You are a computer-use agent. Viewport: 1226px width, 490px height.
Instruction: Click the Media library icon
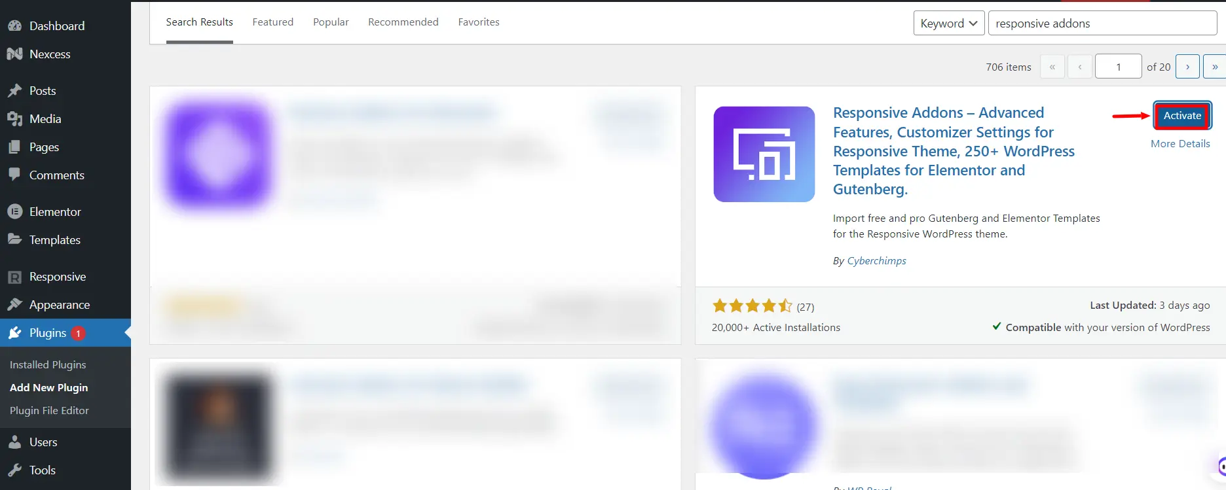point(14,119)
